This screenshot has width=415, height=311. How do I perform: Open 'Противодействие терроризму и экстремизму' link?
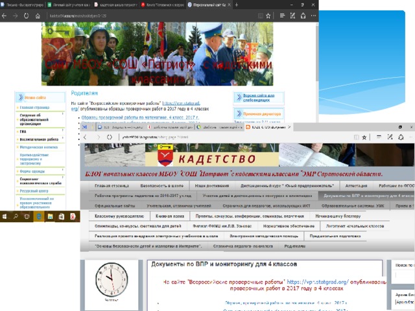pyautogui.click(x=34, y=159)
